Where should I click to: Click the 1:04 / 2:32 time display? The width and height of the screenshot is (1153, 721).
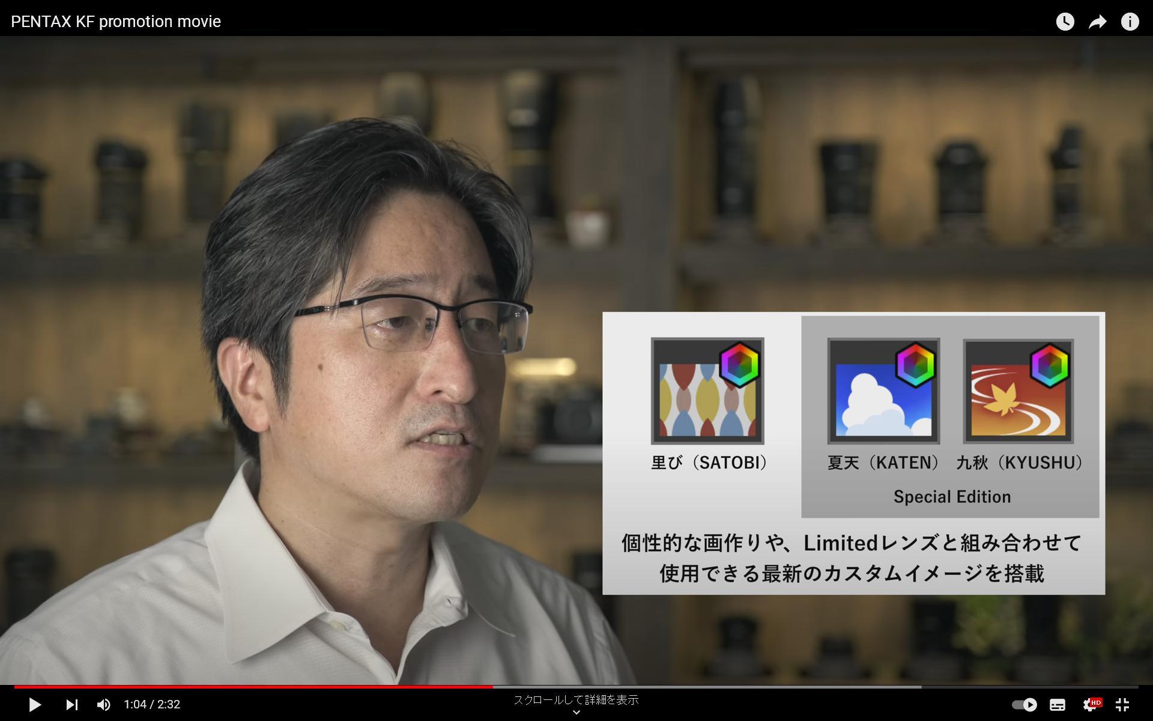click(152, 704)
